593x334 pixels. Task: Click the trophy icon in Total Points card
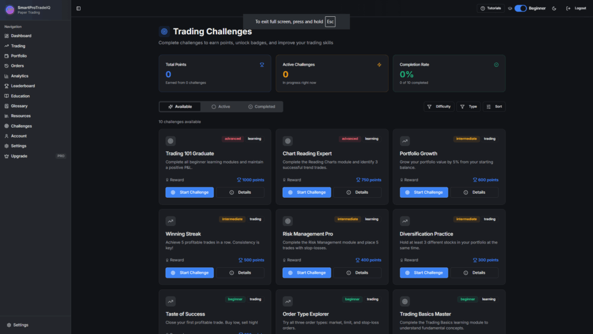click(x=262, y=65)
